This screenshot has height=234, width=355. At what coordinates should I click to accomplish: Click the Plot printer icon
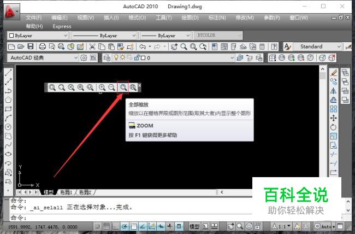coord(43,46)
